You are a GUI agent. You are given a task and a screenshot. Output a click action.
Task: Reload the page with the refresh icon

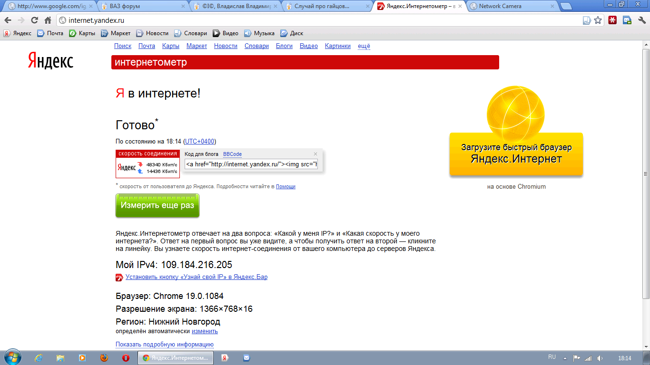point(34,20)
